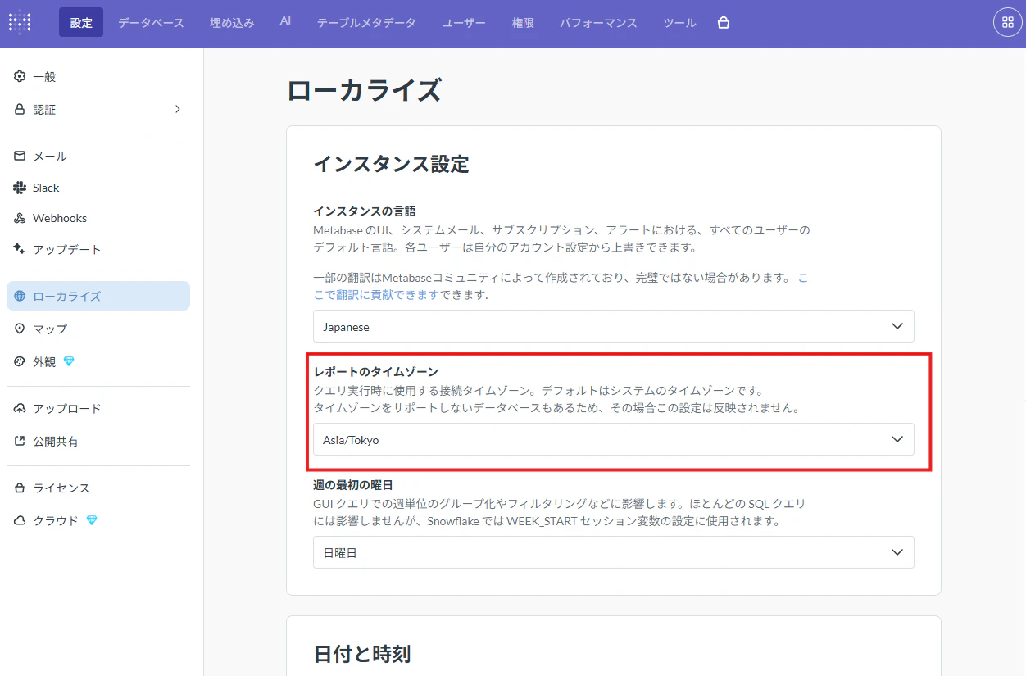
Task: Click the 週の最初の曜日 label
Action: [x=353, y=485]
